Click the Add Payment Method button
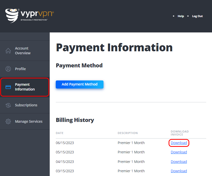This screenshot has height=176, width=212. (x=79, y=84)
